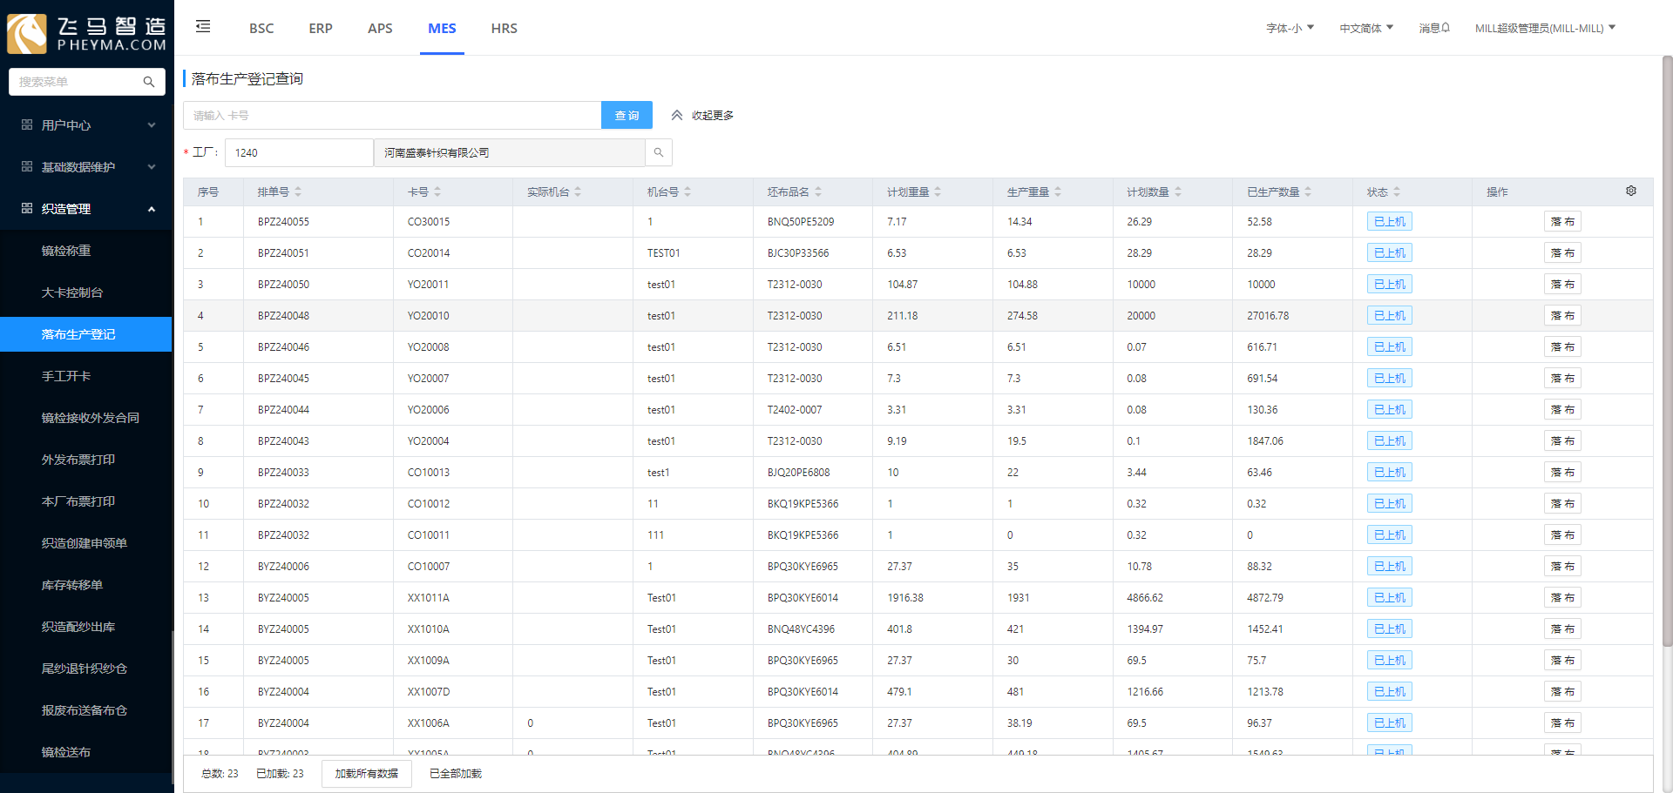Open 大卡控制台 in the sidebar
The width and height of the screenshot is (1673, 793).
[x=72, y=292]
